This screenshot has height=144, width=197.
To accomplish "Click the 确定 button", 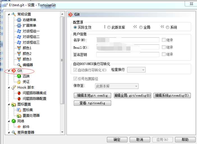I will pyautogui.click(x=117, y=139).
